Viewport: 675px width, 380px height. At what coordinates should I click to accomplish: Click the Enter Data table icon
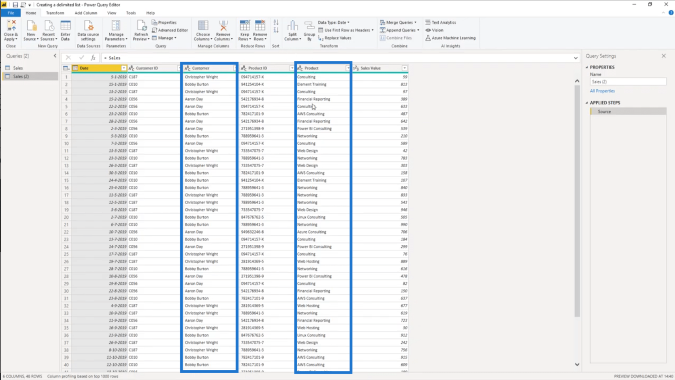pos(65,26)
